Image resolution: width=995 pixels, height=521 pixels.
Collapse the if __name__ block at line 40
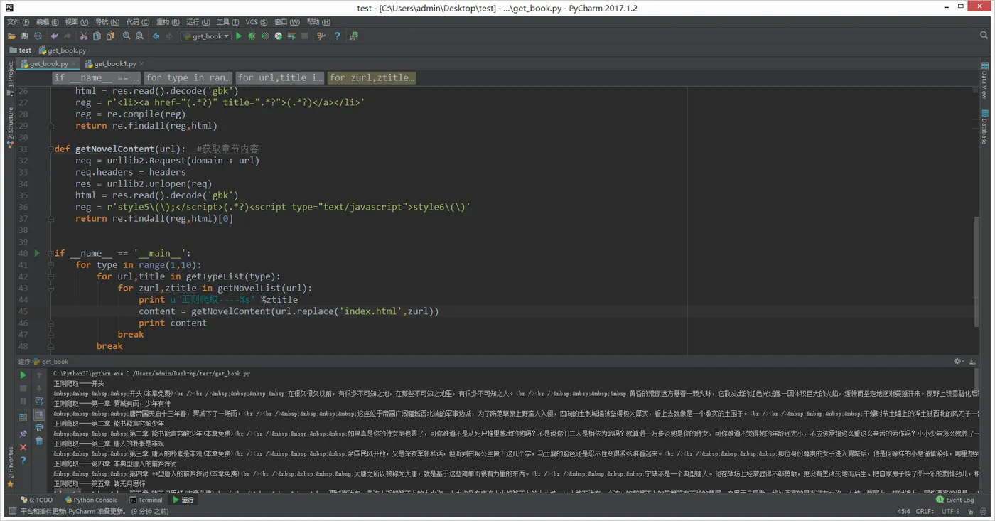click(51, 254)
